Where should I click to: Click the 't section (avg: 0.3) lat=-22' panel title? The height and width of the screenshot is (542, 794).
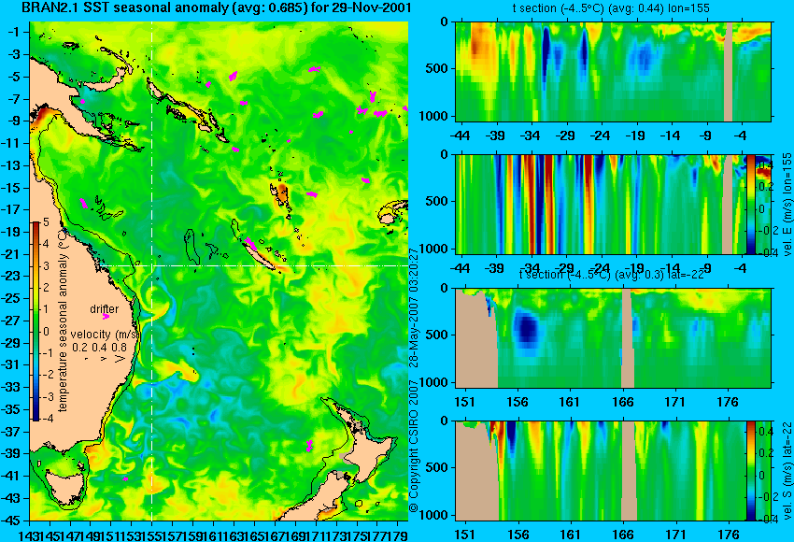[612, 274]
